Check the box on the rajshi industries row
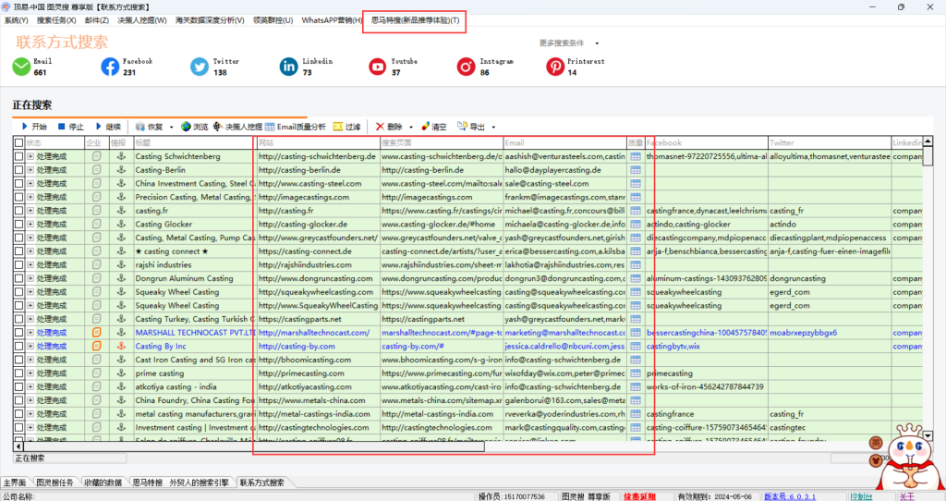 pos(18,264)
